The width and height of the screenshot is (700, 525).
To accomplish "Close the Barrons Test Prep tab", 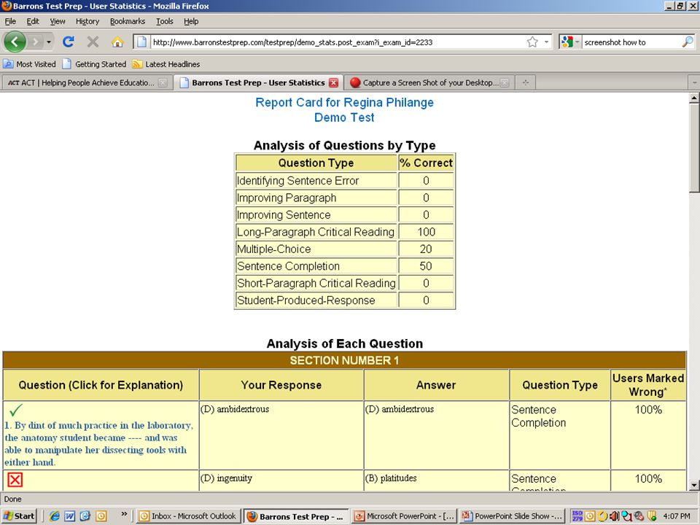I will [x=333, y=82].
